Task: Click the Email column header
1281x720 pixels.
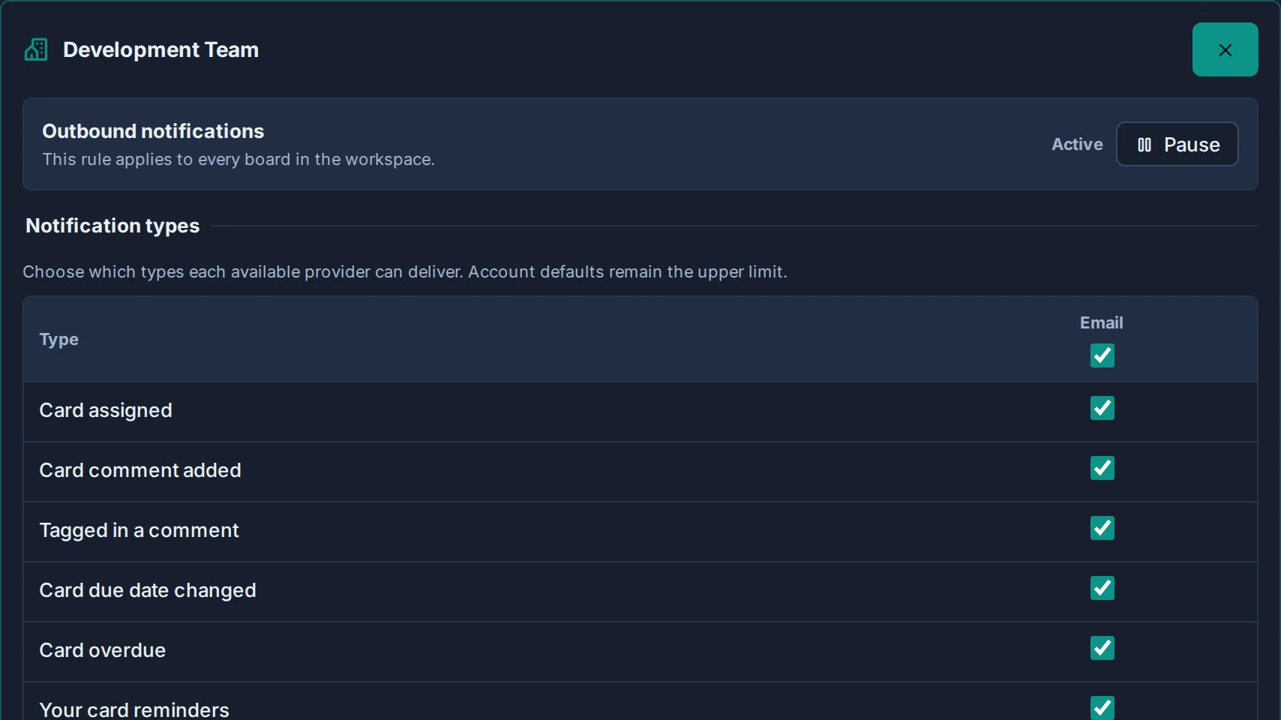Action: point(1101,322)
